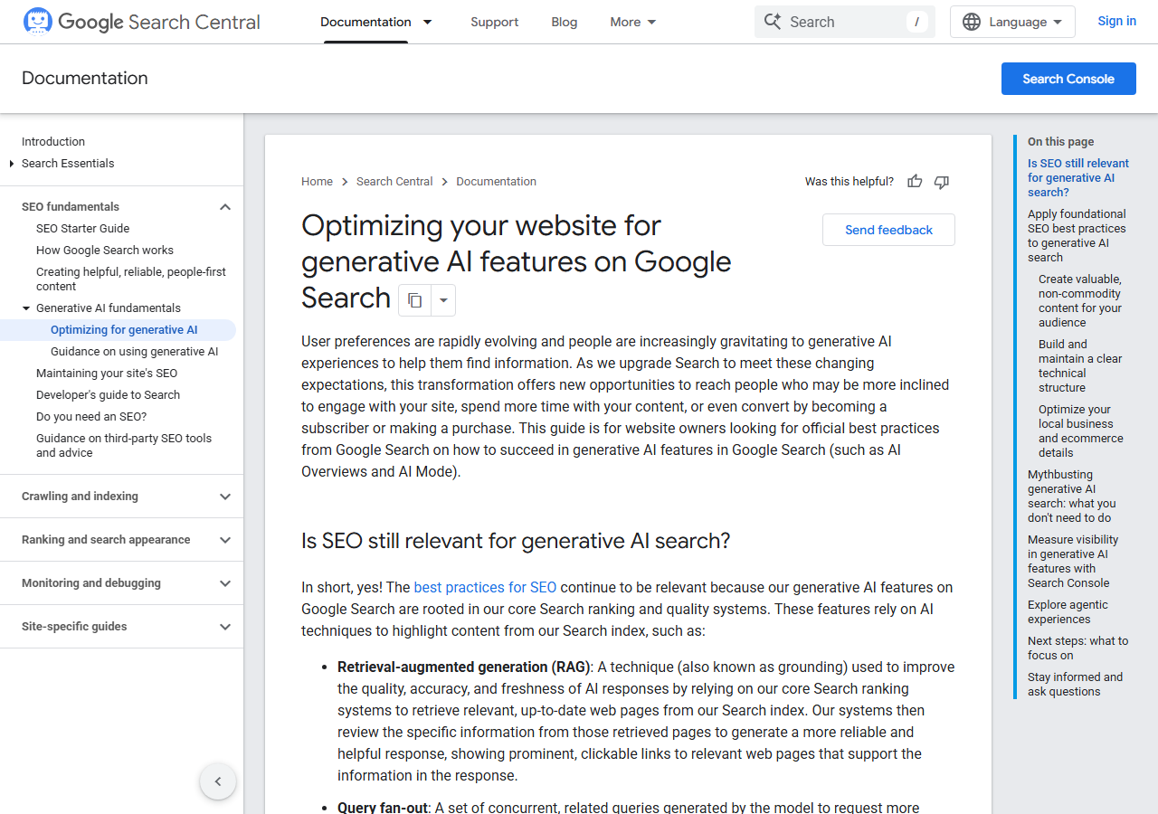Image resolution: width=1158 pixels, height=814 pixels.
Task: Click the Search Central breadcrumb
Action: tap(394, 182)
